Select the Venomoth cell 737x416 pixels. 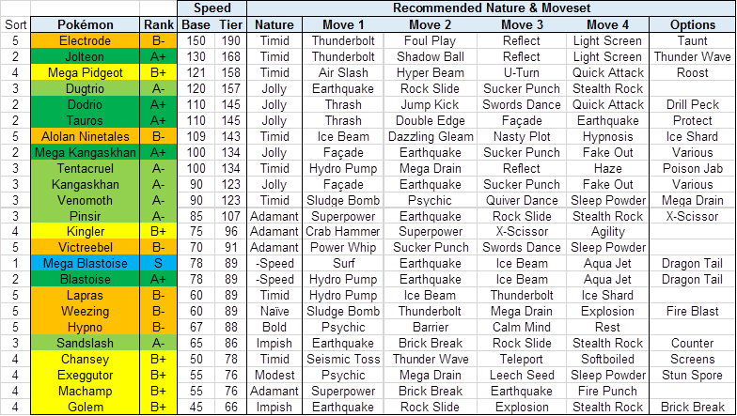click(85, 201)
